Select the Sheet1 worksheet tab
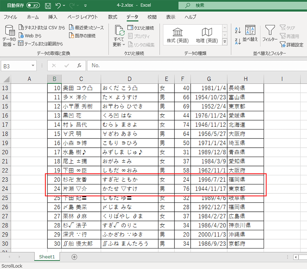This screenshot has width=307, height=269. click(47, 257)
